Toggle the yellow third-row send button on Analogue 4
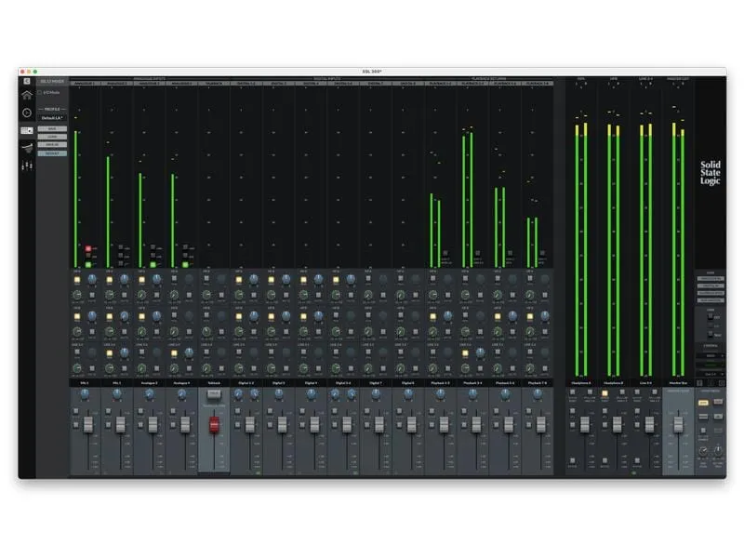 click(174, 353)
